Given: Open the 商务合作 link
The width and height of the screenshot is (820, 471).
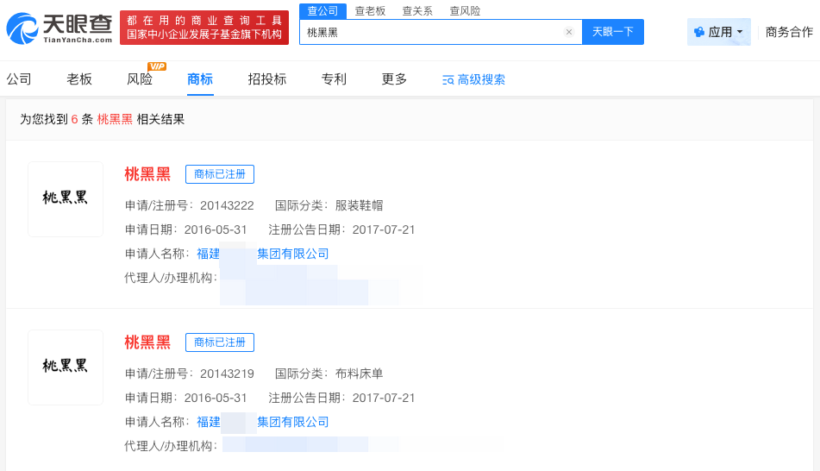Looking at the screenshot, I should coord(789,32).
